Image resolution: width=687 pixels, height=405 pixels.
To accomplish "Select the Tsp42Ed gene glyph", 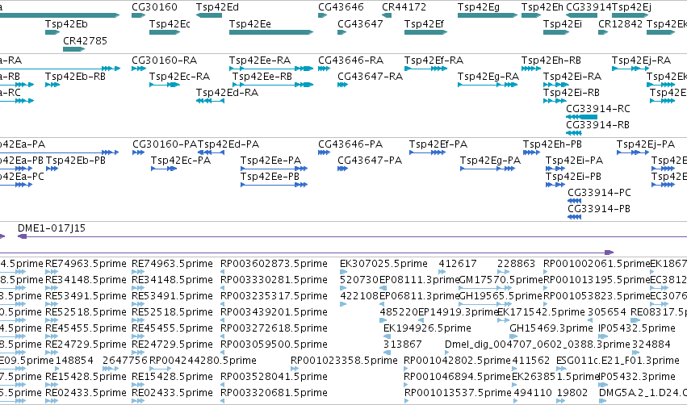I will pyautogui.click(x=209, y=15).
